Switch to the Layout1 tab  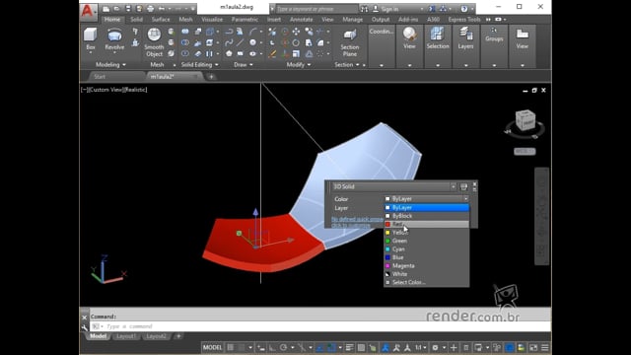(x=126, y=336)
